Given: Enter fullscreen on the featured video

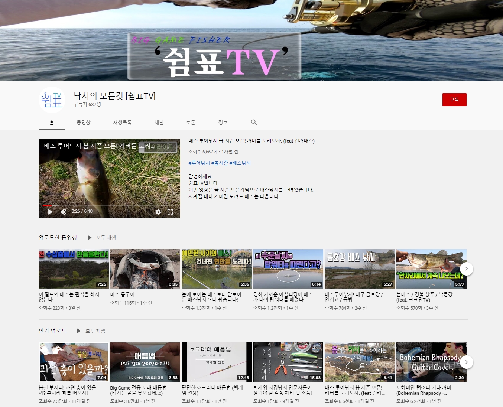Looking at the screenshot, I should pyautogui.click(x=170, y=212).
